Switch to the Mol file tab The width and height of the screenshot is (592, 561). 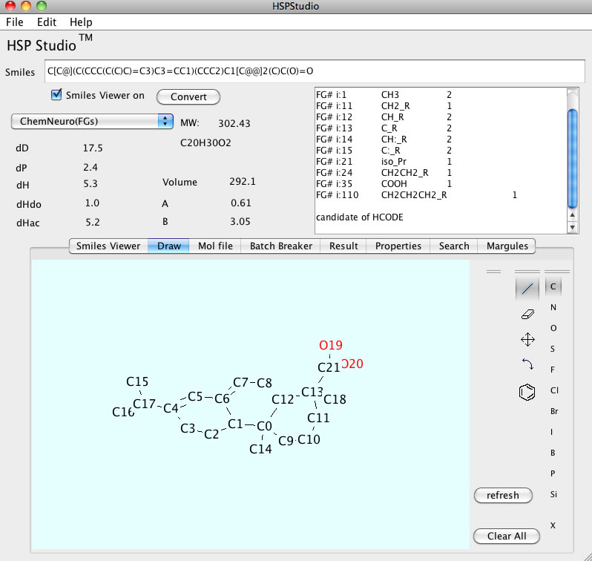point(215,246)
